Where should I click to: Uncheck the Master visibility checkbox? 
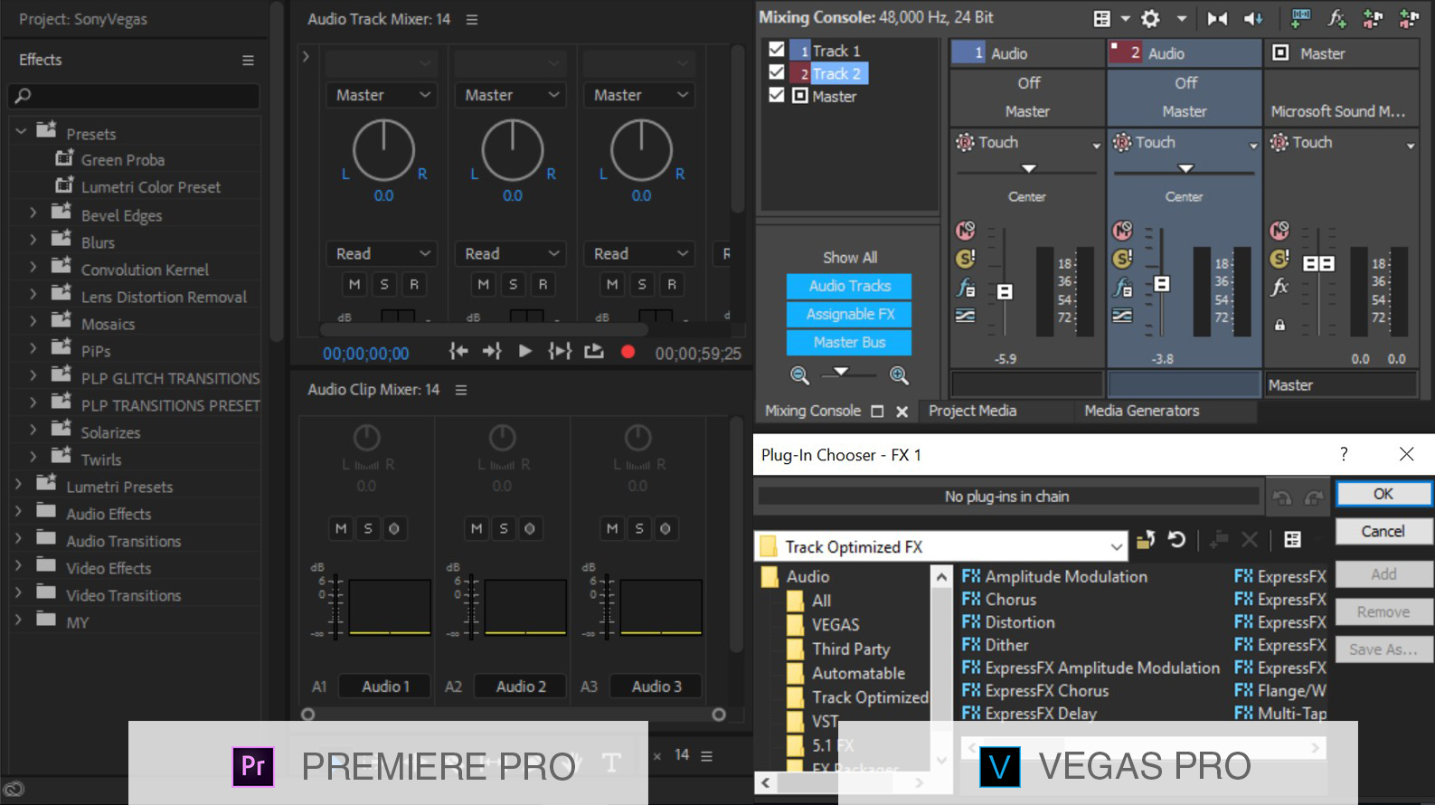tap(776, 95)
